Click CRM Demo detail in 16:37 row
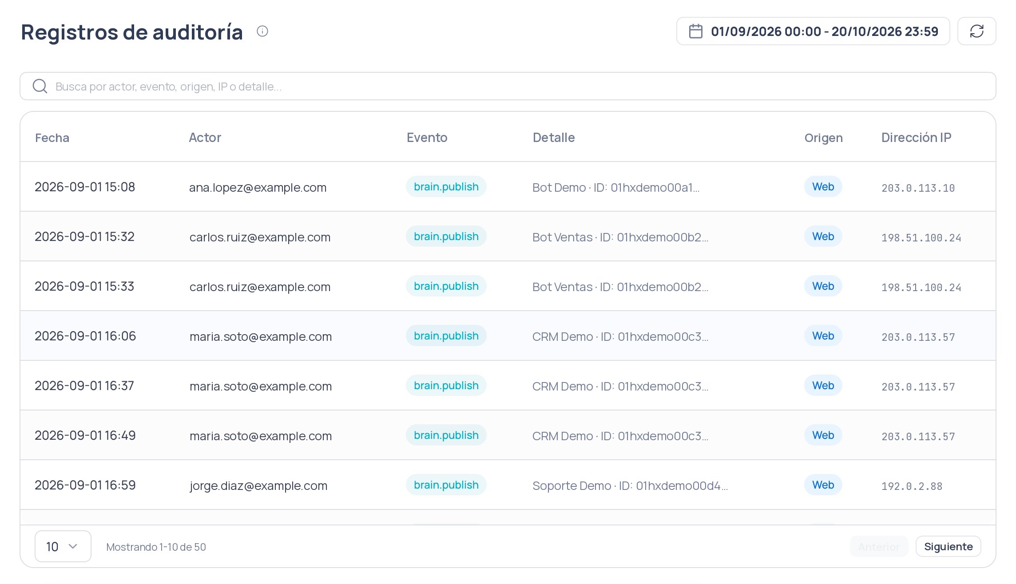 (620, 386)
